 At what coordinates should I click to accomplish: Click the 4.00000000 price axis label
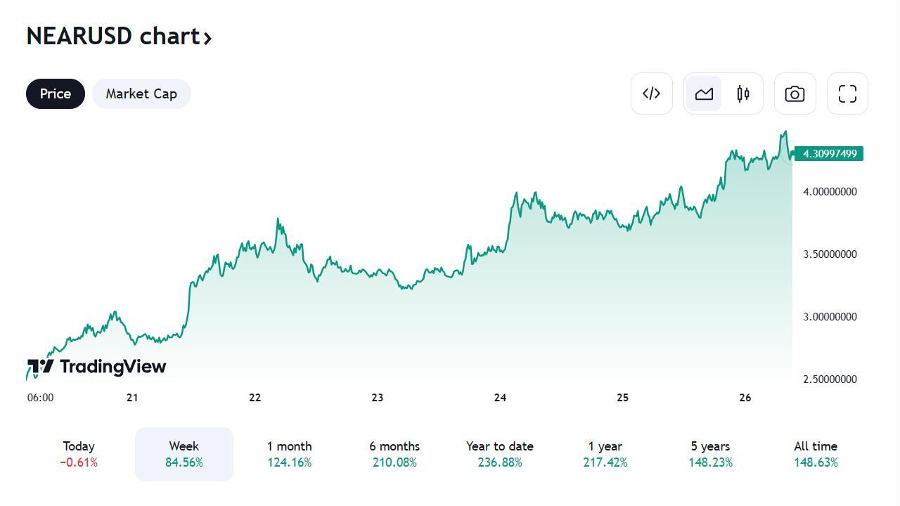[830, 192]
